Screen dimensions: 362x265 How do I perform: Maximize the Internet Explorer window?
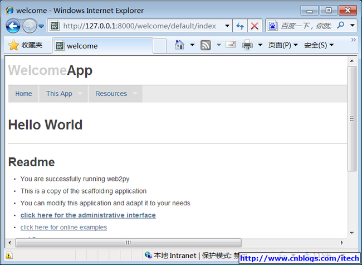pos(329,11)
